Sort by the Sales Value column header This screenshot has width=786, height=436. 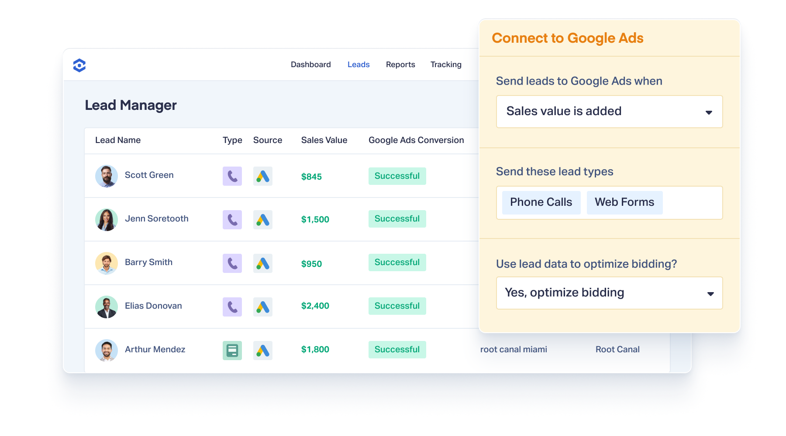[324, 140]
